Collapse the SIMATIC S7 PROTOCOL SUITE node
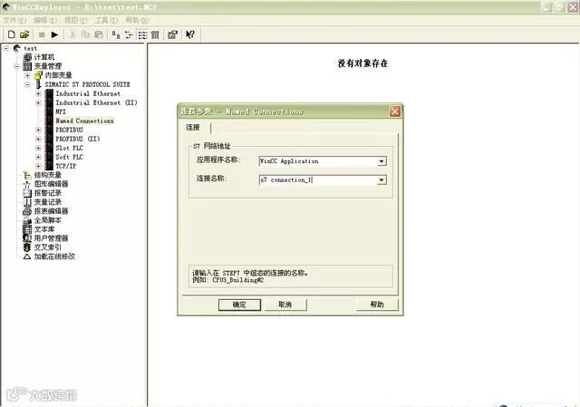This screenshot has width=580, height=407. [27, 84]
